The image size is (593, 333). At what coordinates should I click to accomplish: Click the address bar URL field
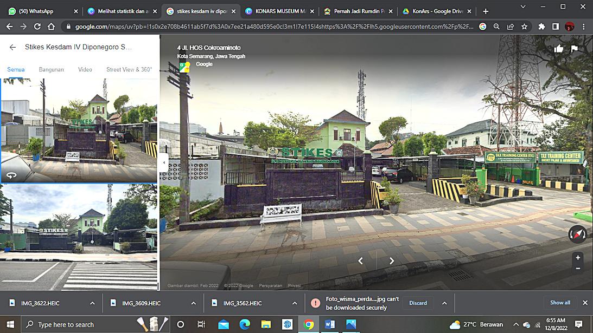point(274,27)
